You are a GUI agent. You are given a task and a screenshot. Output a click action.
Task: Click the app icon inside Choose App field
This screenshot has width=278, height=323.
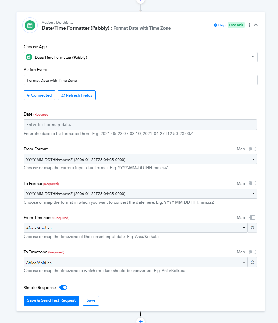[x=29, y=57]
